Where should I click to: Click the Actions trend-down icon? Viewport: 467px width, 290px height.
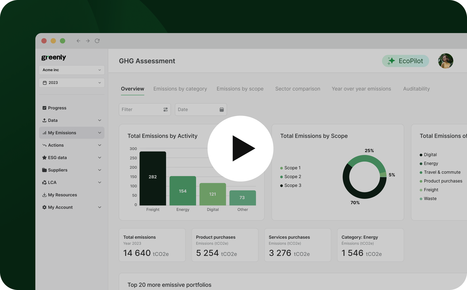tap(44, 145)
